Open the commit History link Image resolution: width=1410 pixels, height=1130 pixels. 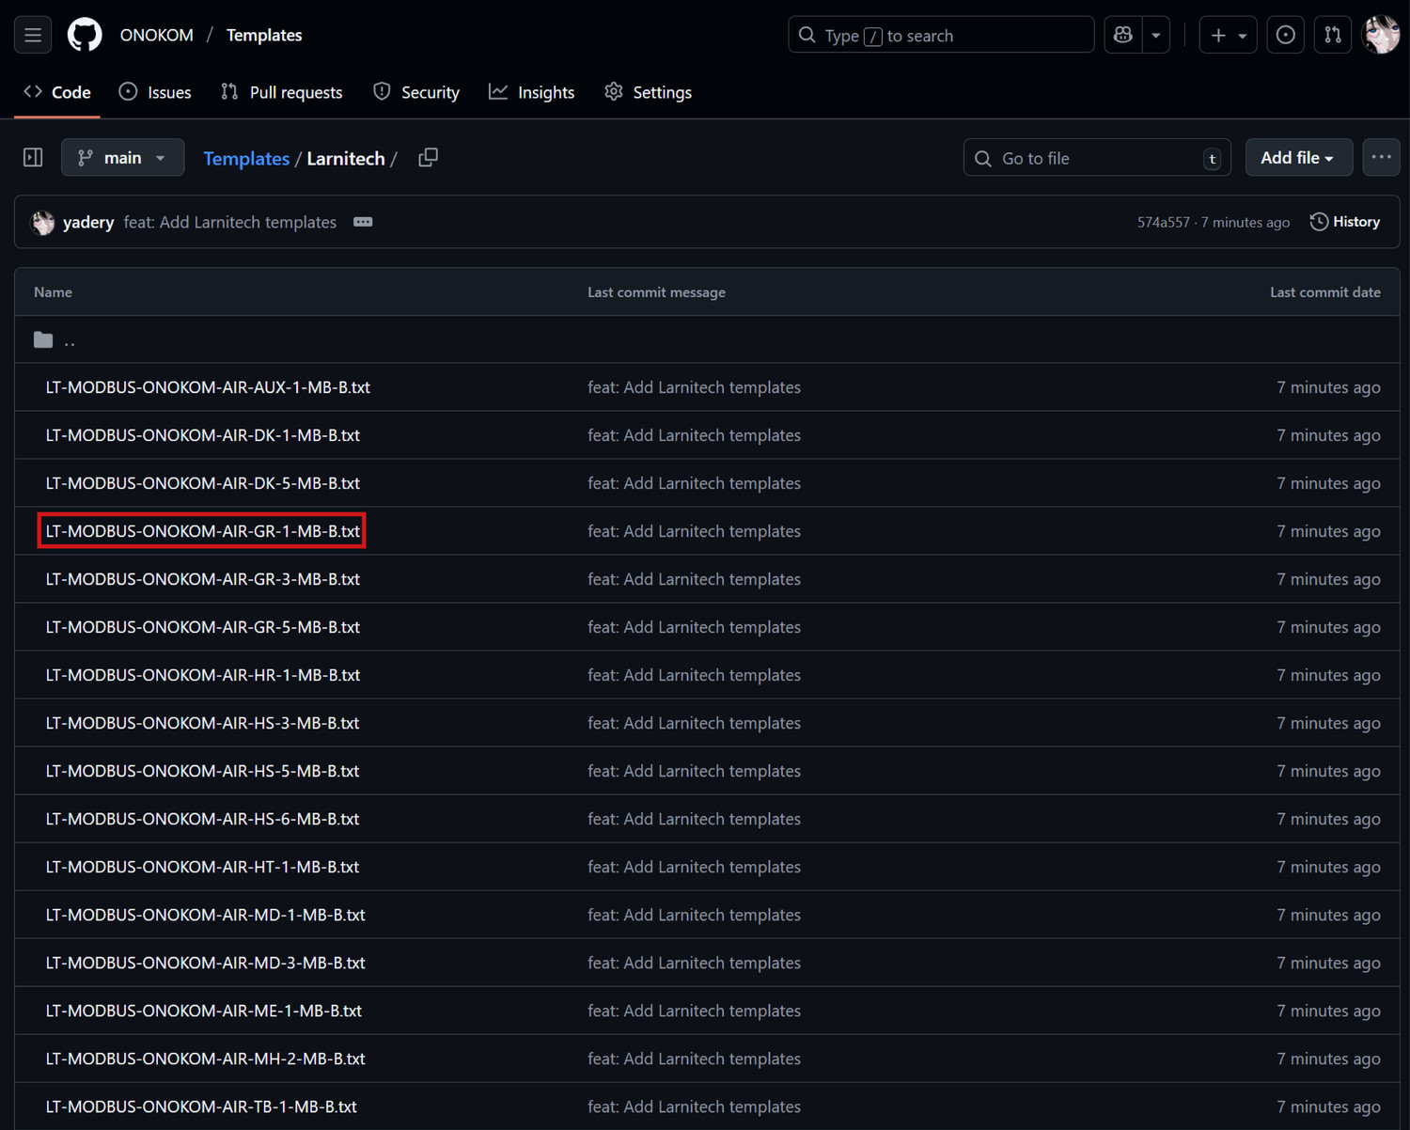pos(1345,222)
